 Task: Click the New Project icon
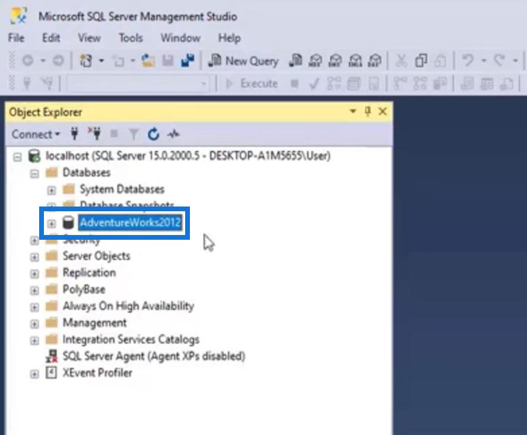pyautogui.click(x=85, y=61)
